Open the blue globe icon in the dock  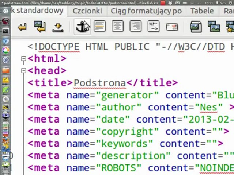coord(6,60)
